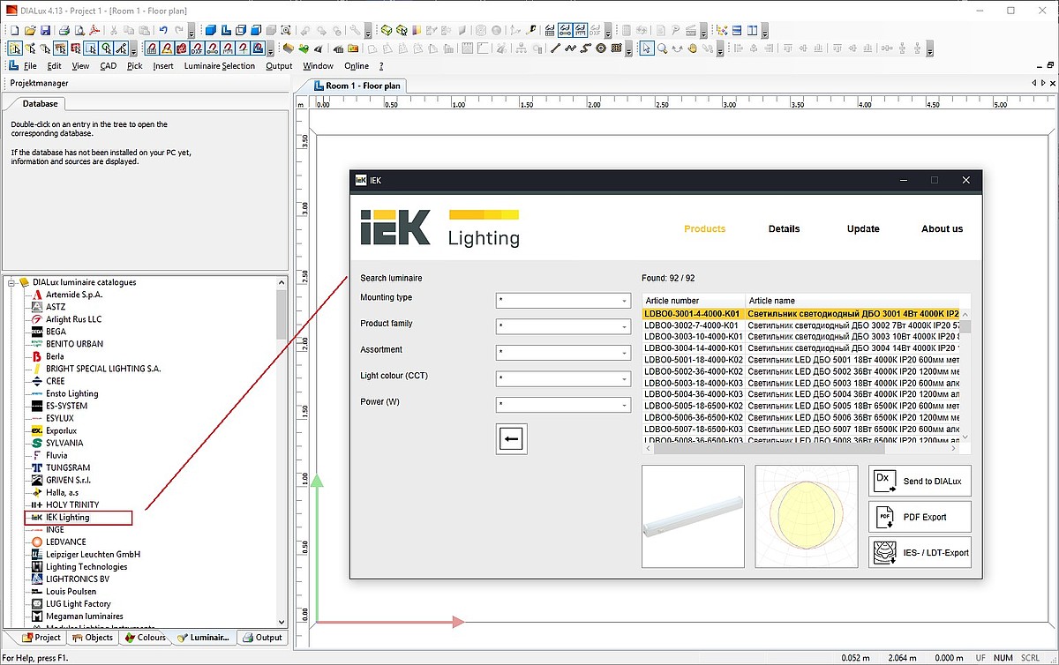Click the straight line drawing tool icon

[556, 49]
